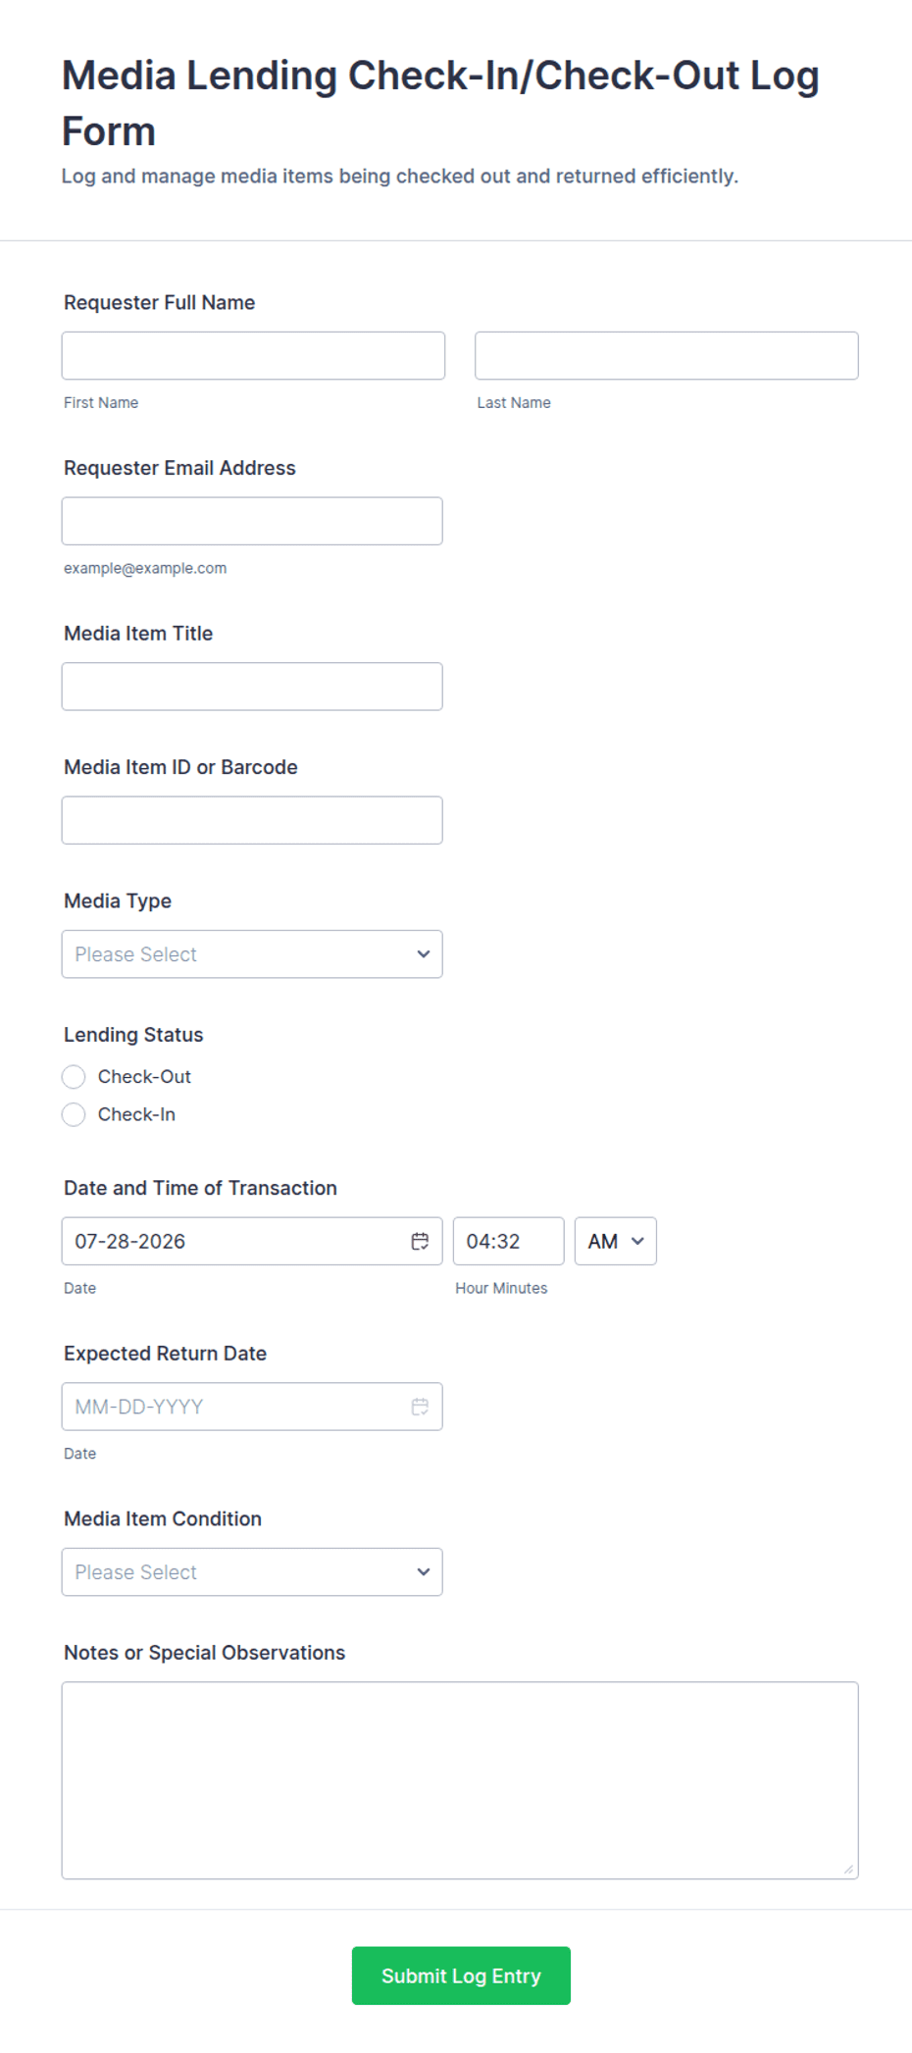
Task: Click the Media Item Condition dropdown chevron
Action: [424, 1570]
